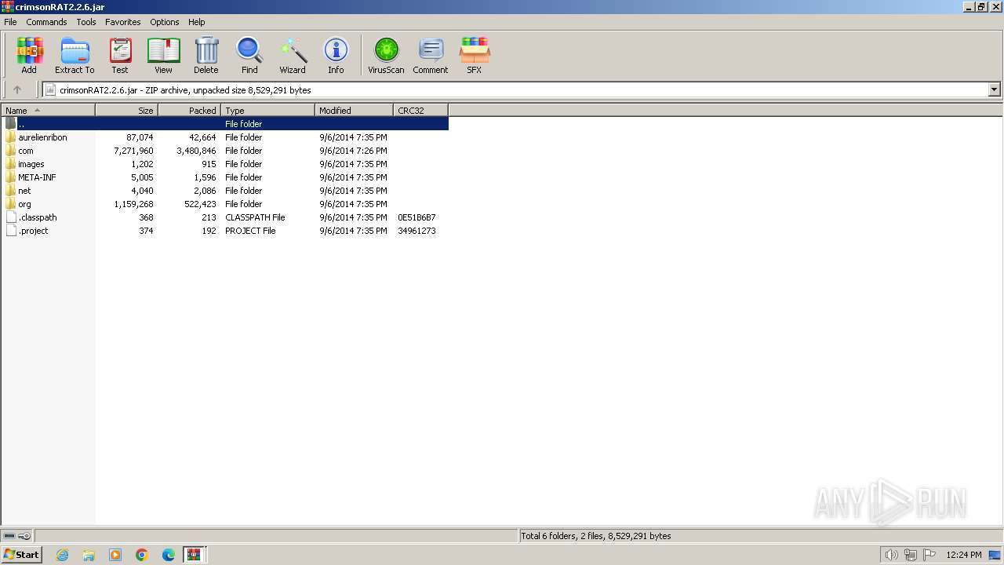The width and height of the screenshot is (1004, 565).
Task: Click the size value 7,271,960
Action: click(x=133, y=151)
